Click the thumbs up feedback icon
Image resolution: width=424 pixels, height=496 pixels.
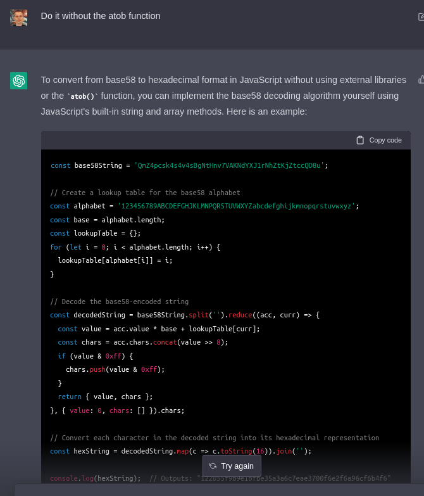point(421,80)
